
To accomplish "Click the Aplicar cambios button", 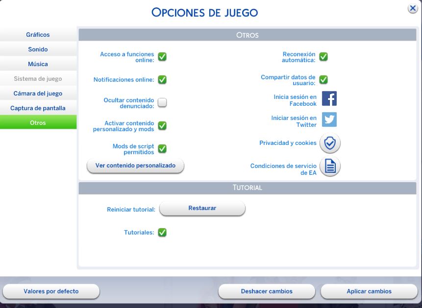I will coord(369,291).
